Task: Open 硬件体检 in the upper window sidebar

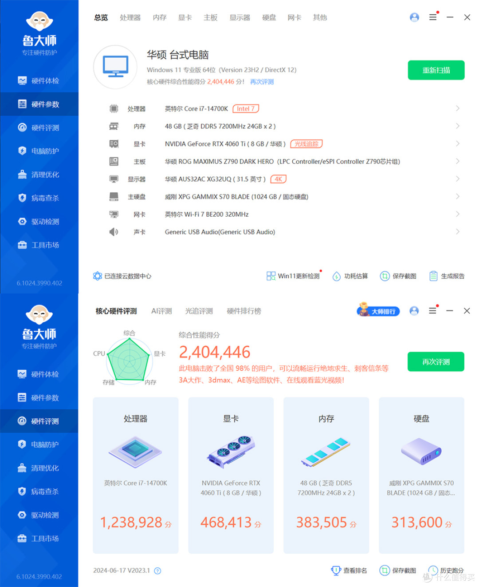Action: click(39, 81)
